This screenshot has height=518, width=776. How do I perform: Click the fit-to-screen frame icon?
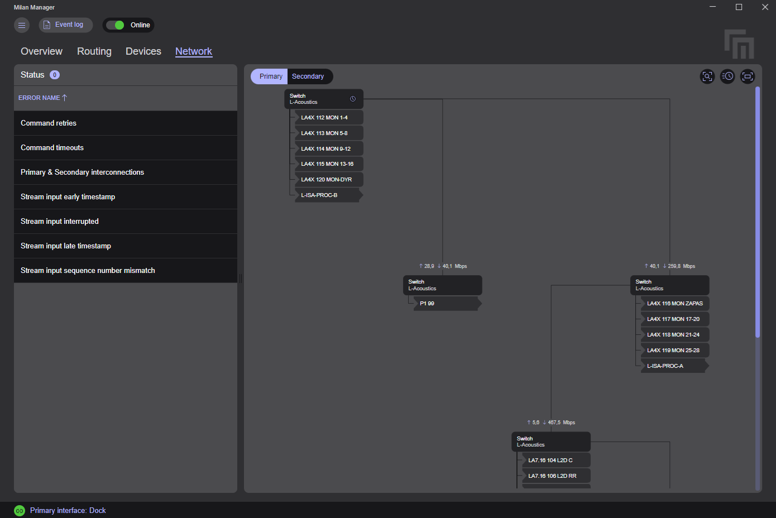[748, 76]
